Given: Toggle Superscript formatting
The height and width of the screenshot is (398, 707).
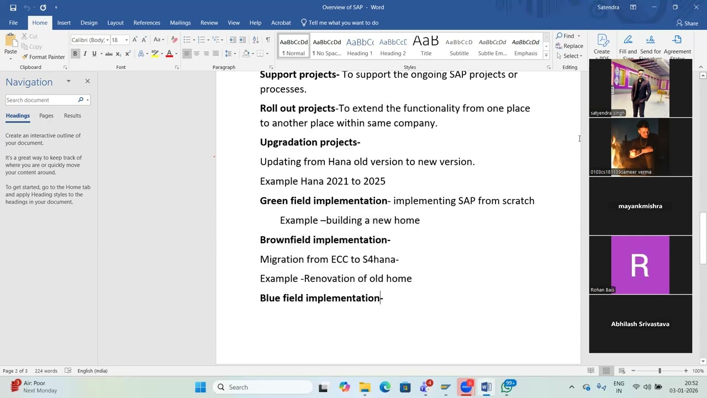Looking at the screenshot, I should (x=128, y=54).
